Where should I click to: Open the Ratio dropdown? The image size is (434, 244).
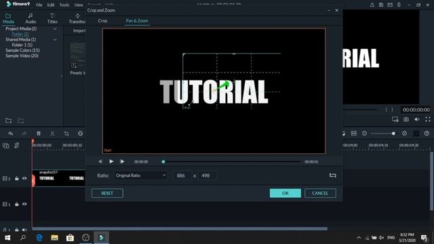click(x=140, y=176)
